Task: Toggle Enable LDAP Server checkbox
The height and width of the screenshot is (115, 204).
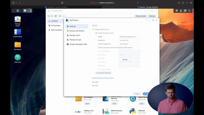Action: click(93, 29)
